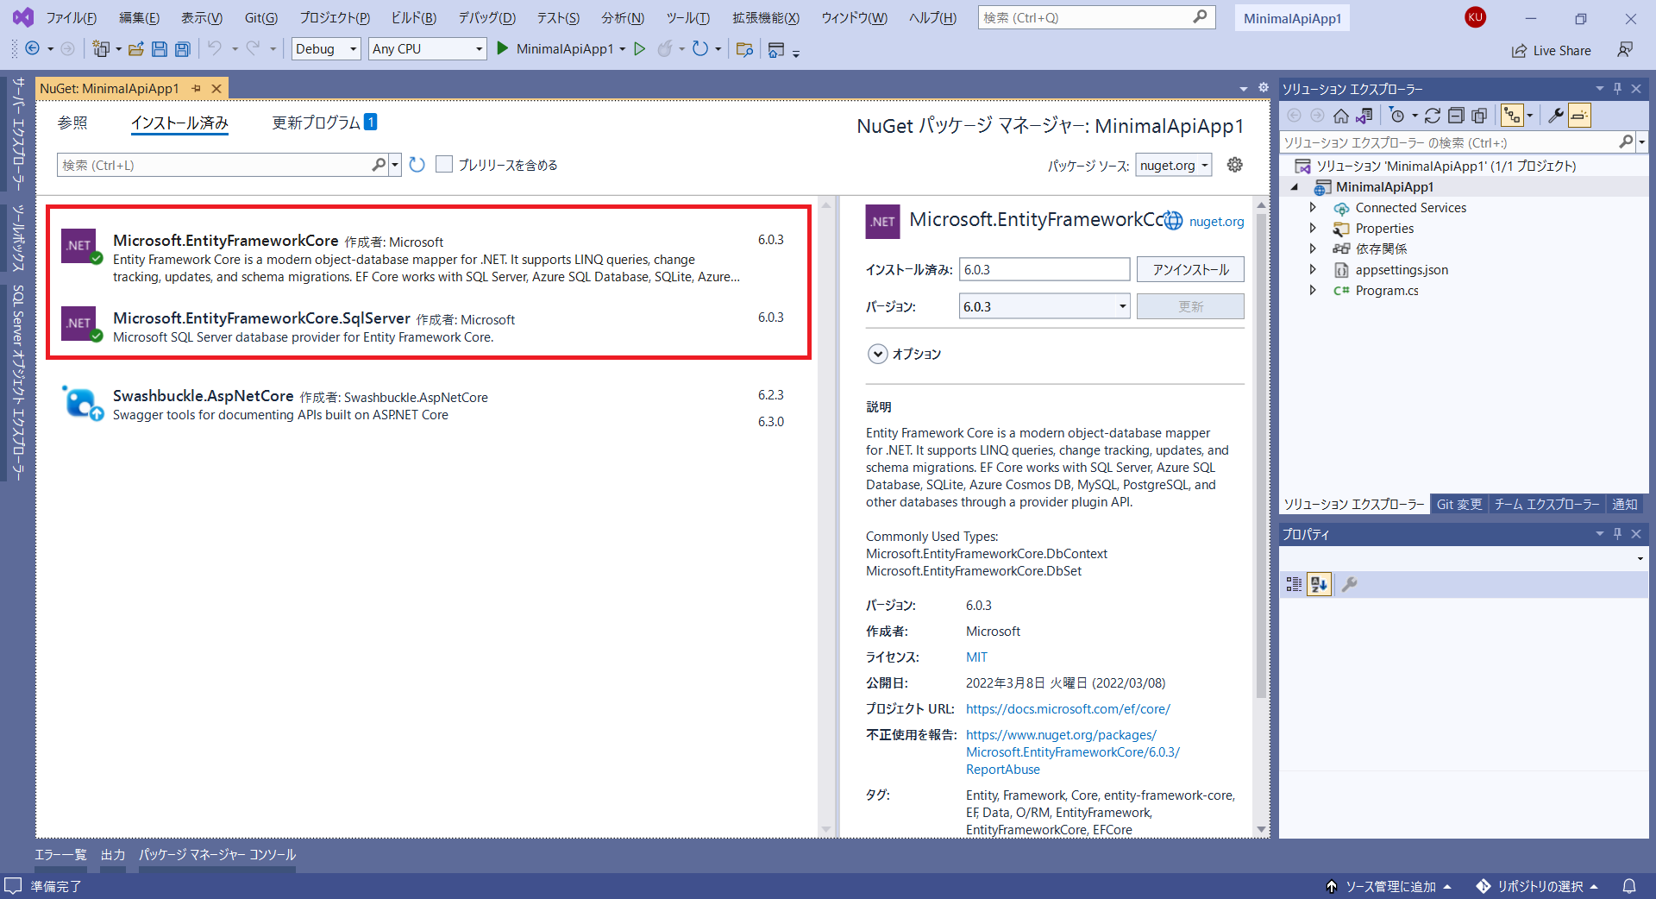1656x899 pixels.
Task: Toggle alphabetical sort in Properties panel
Action: click(1319, 585)
